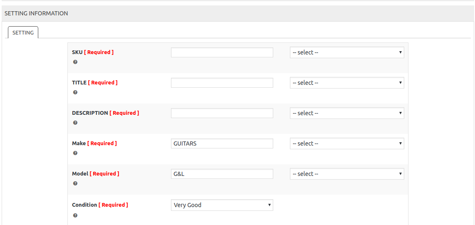Click the Model field containing G&L
The image size is (475, 225).
pos(222,174)
